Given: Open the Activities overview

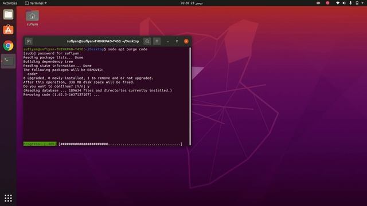Looking at the screenshot, I should point(10,3).
